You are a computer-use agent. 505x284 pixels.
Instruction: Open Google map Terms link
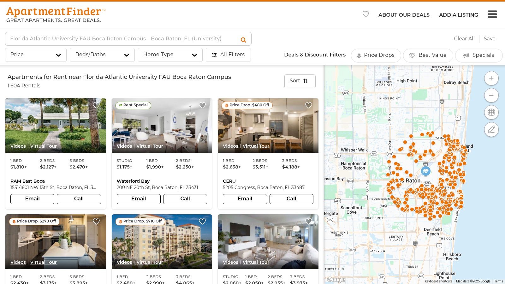click(499, 281)
